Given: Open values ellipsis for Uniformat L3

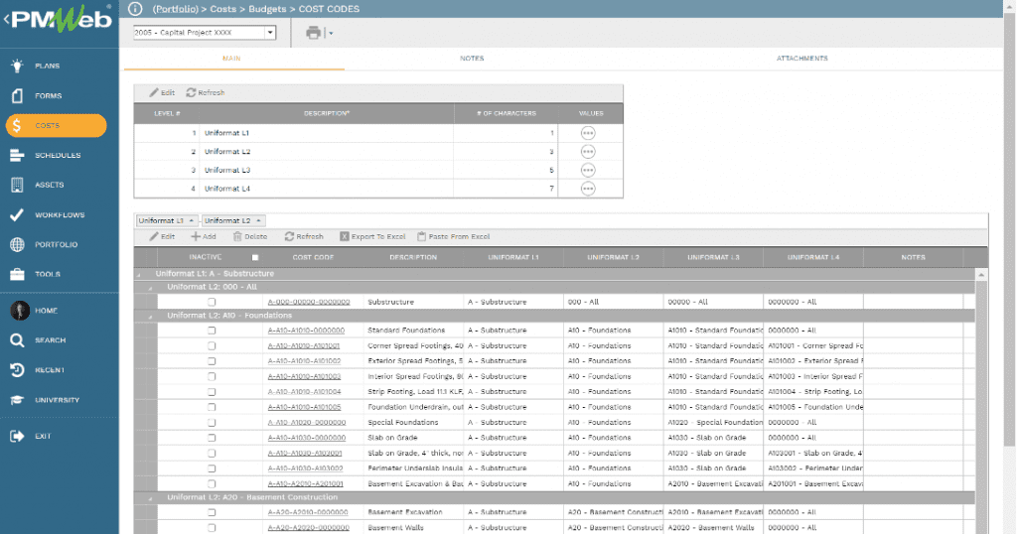Looking at the screenshot, I should [588, 170].
